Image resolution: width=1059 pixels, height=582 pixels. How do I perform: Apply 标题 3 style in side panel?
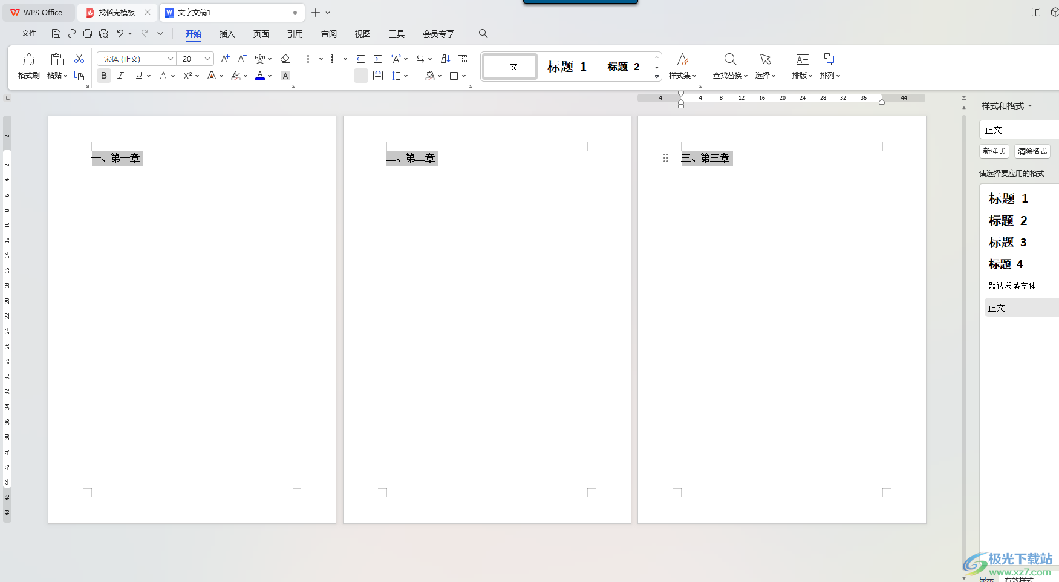pyautogui.click(x=1008, y=243)
